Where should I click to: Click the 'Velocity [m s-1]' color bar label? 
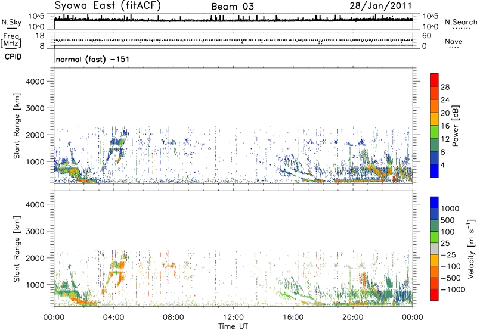pos(471,248)
